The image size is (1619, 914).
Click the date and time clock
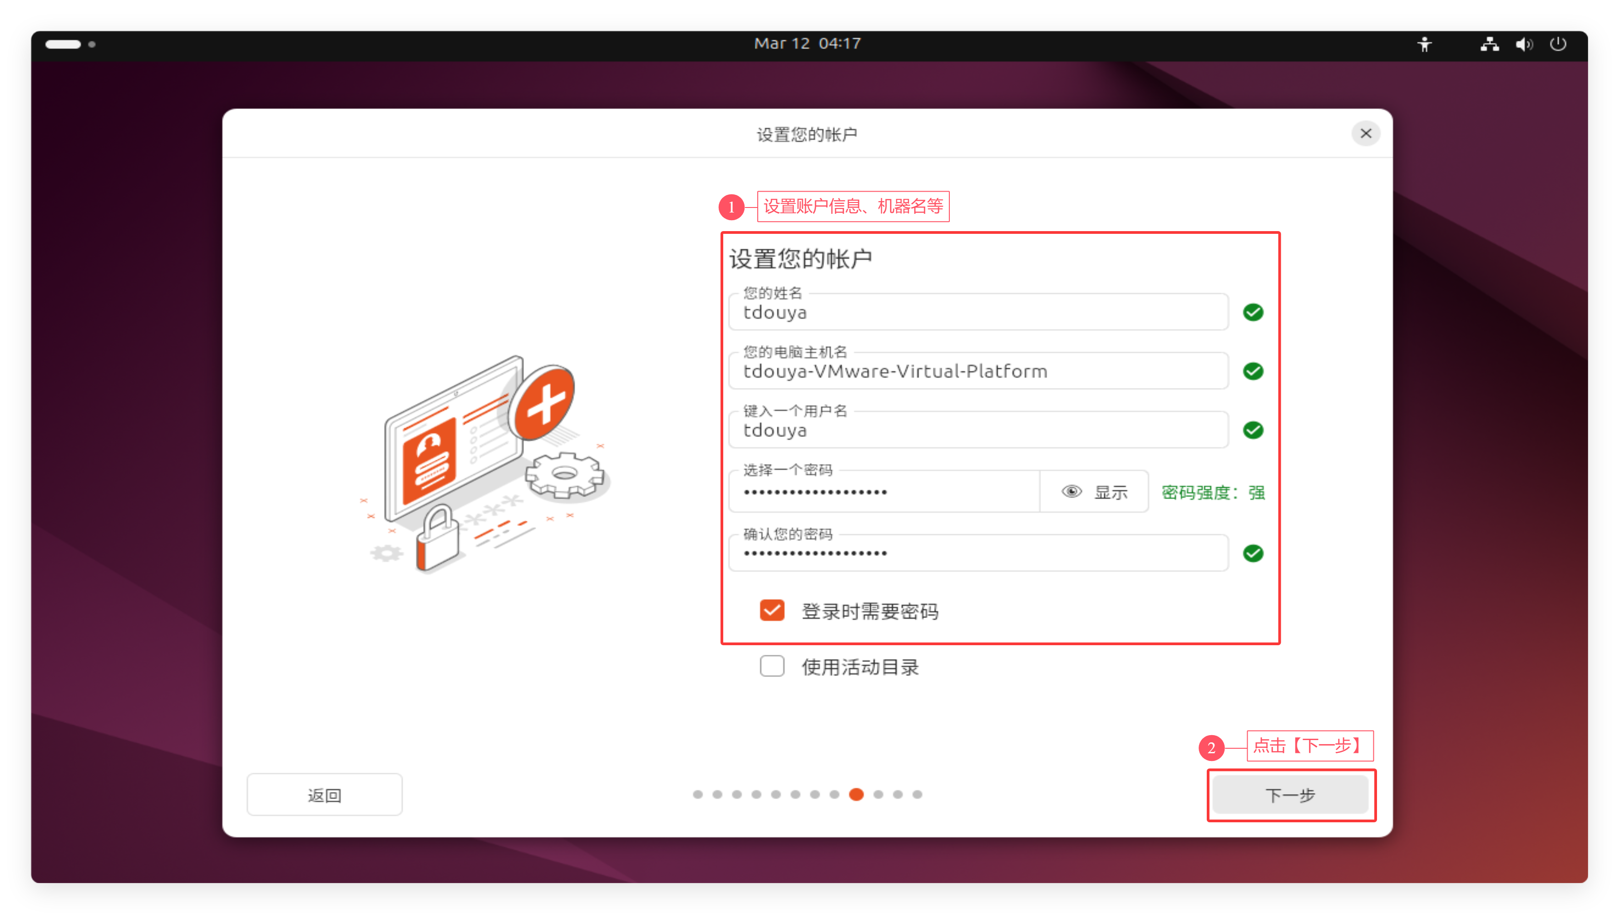[807, 44]
